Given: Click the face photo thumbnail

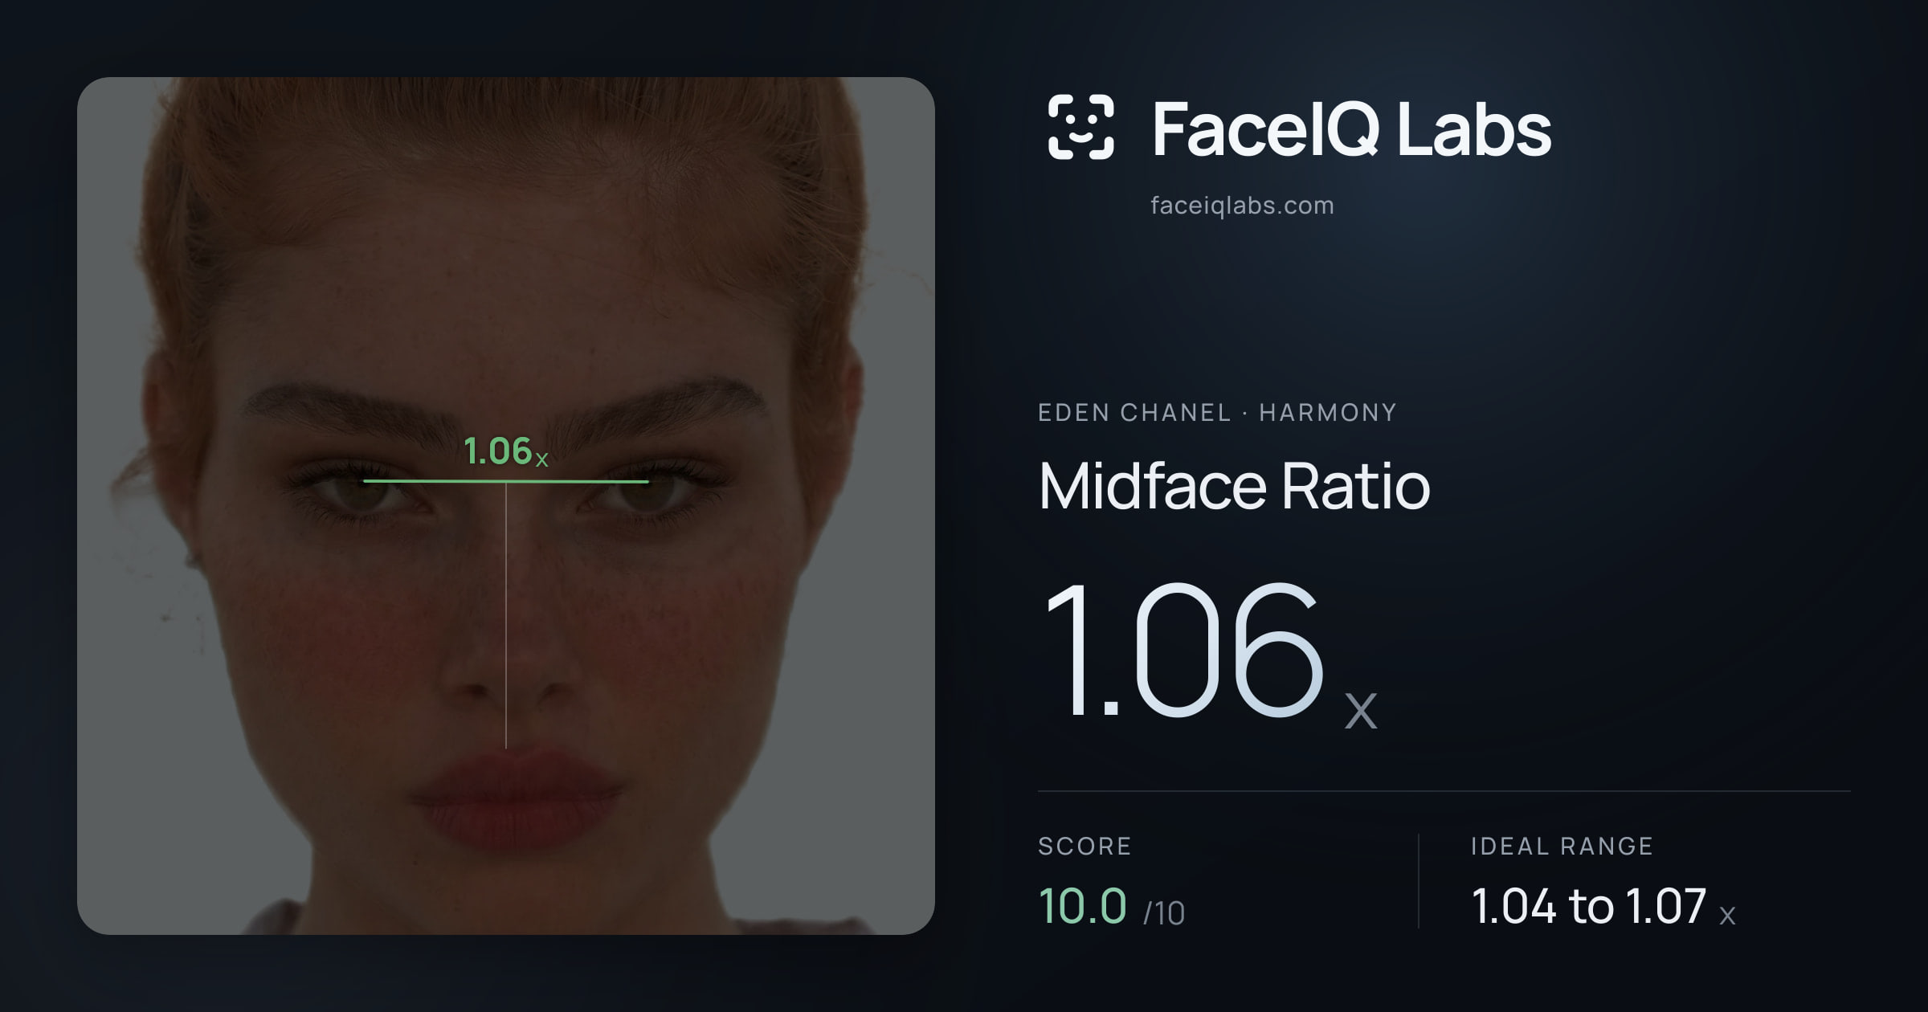Looking at the screenshot, I should (x=506, y=506).
